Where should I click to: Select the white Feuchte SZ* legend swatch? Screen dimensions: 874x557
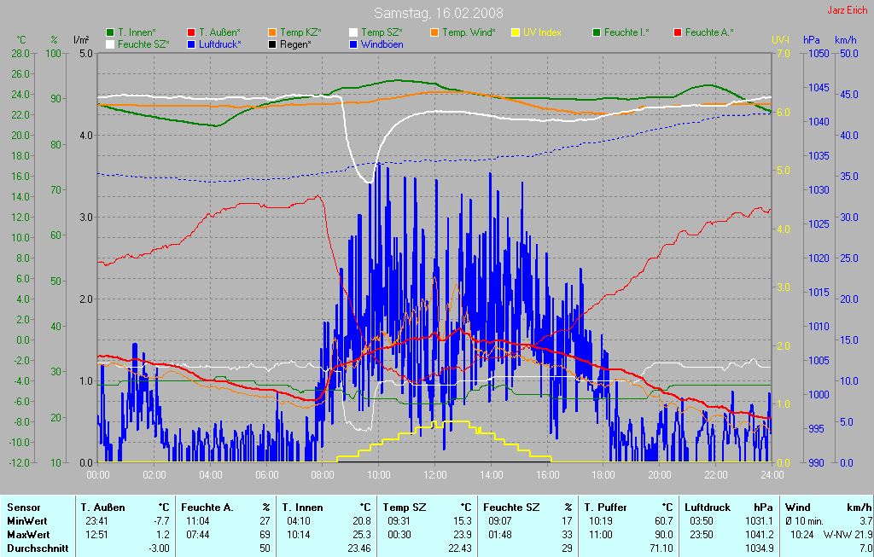[x=110, y=44]
